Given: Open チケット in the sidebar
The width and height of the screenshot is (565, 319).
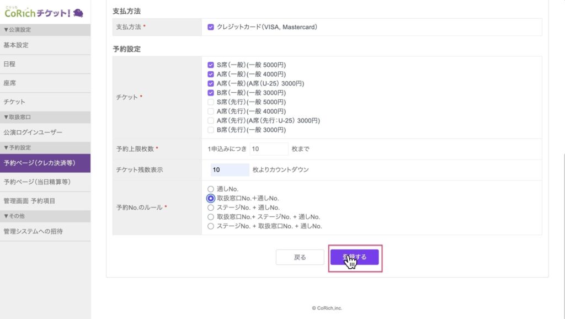Looking at the screenshot, I should pyautogui.click(x=14, y=102).
